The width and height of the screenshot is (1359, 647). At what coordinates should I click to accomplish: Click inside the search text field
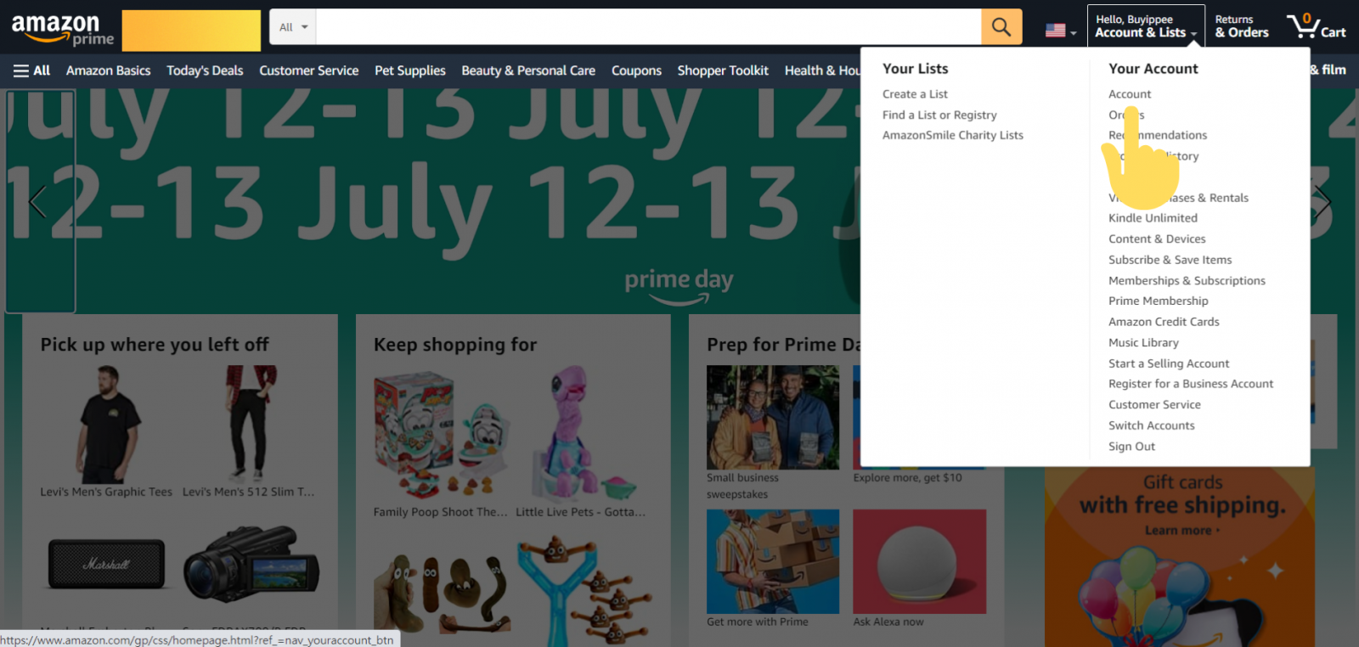(x=648, y=27)
